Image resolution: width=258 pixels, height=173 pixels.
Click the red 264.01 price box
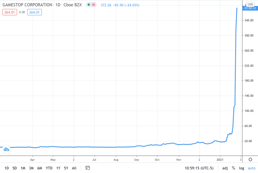pos(10,12)
